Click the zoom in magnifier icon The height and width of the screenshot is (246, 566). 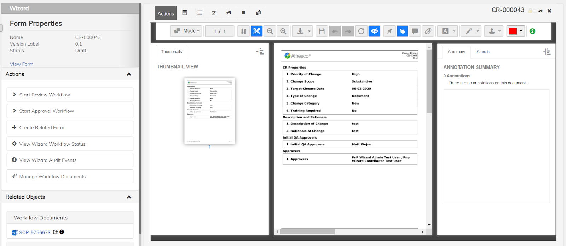tap(283, 31)
